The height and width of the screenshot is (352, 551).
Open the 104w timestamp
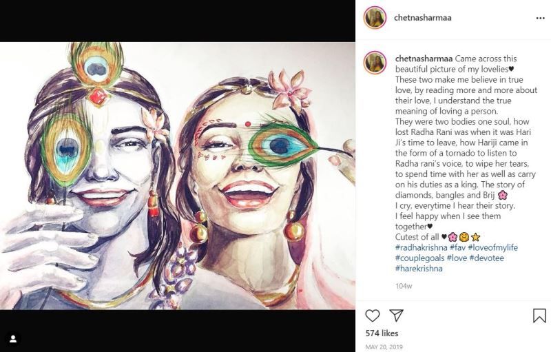point(404,285)
